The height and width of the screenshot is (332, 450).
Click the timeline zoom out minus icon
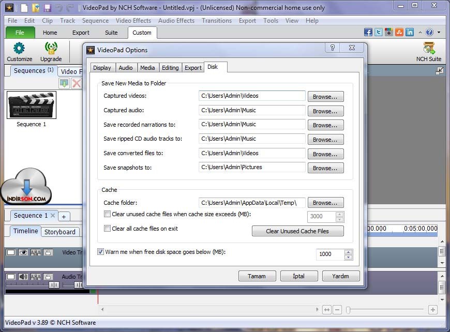[x=337, y=310]
